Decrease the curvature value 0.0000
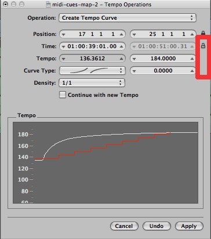 [x=134, y=71]
